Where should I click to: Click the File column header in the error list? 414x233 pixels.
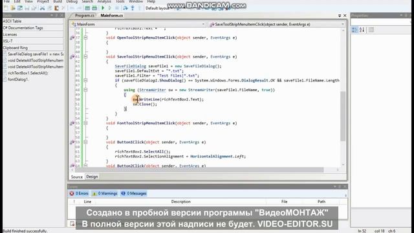pos(284,201)
